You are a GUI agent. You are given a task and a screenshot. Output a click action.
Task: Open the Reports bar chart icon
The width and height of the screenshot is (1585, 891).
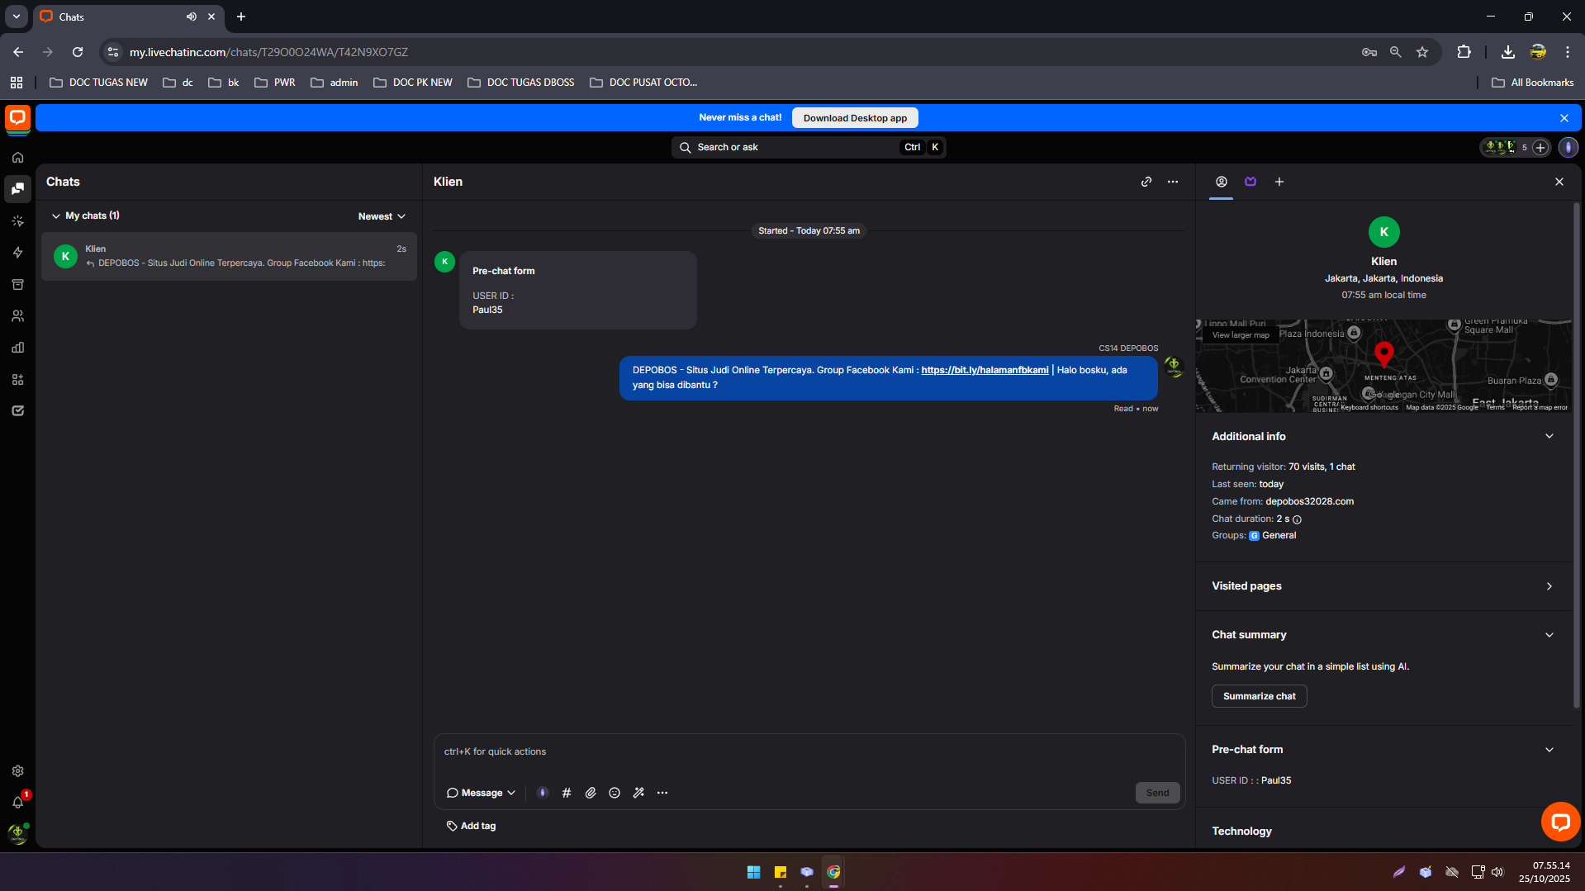tap(17, 348)
